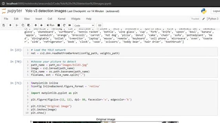This screenshot has width=220, height=123.
Task: Open the Insert menu
Action: point(38,19)
